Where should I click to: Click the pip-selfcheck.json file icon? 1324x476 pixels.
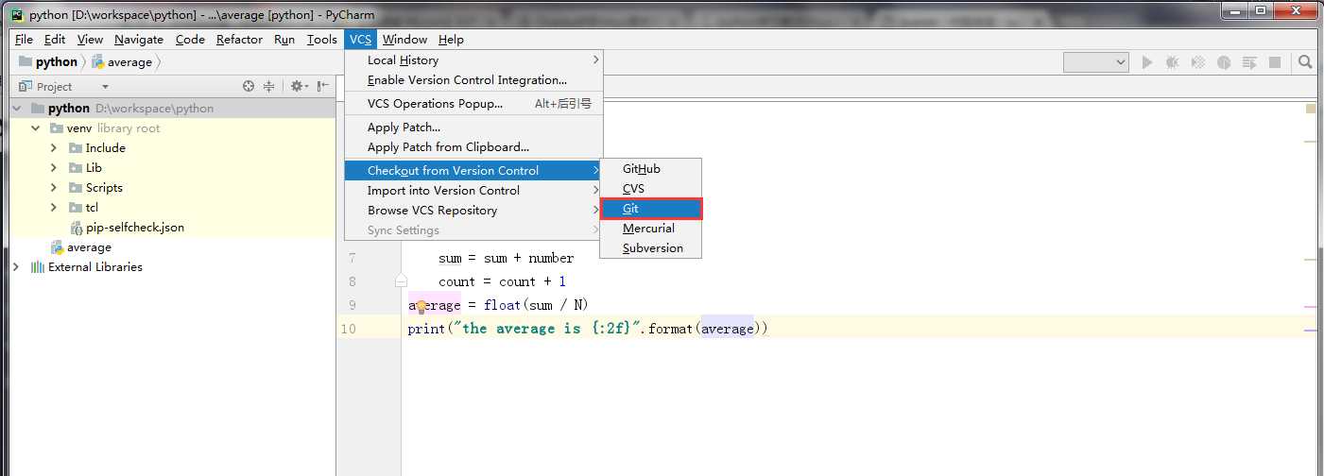pos(76,228)
